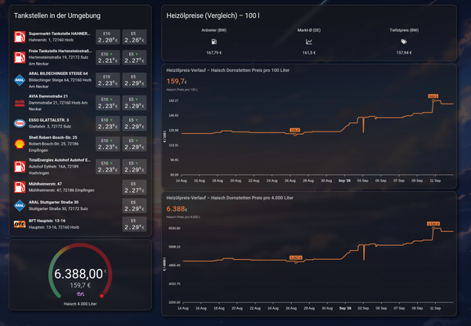Select E5 tile for ARAL Stuttgarter Straße
Viewport: 471px width, 326px height.
tap(134, 206)
